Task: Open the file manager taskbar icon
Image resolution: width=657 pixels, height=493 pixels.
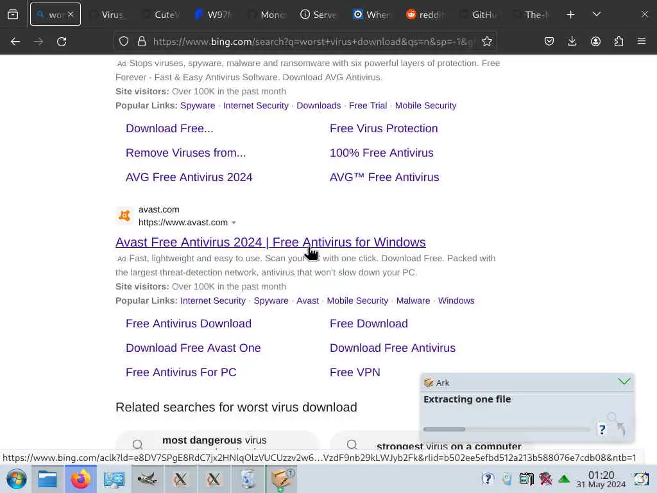Action: click(47, 479)
